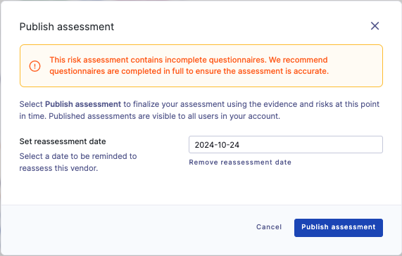Close the Publish assessment dialog with X
The width and height of the screenshot is (402, 256).
[375, 26]
